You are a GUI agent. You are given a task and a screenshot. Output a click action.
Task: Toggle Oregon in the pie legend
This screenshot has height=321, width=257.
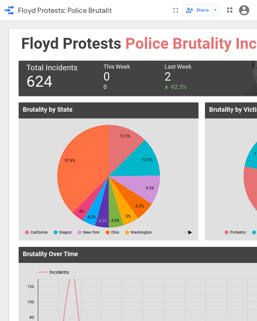pos(63,232)
